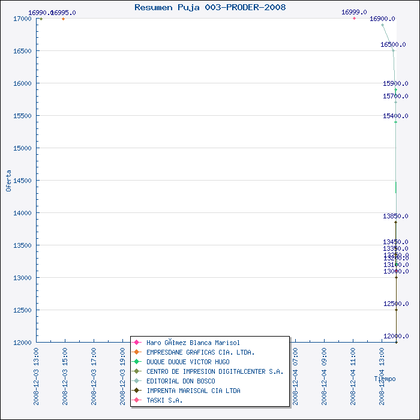Click the EMPRESDANE GRAFICAS legend diamond marker
Screen dimensions: 420x420
[137, 352]
